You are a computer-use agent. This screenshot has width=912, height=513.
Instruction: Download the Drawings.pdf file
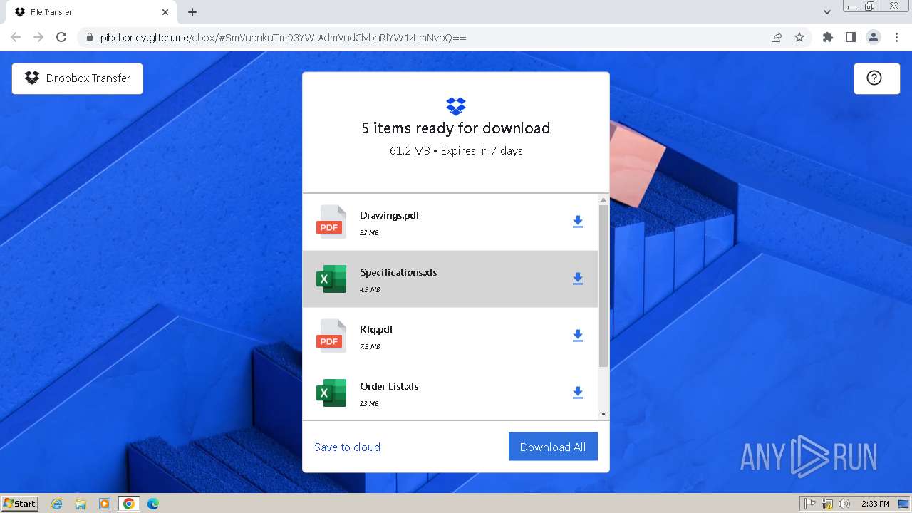tap(578, 222)
